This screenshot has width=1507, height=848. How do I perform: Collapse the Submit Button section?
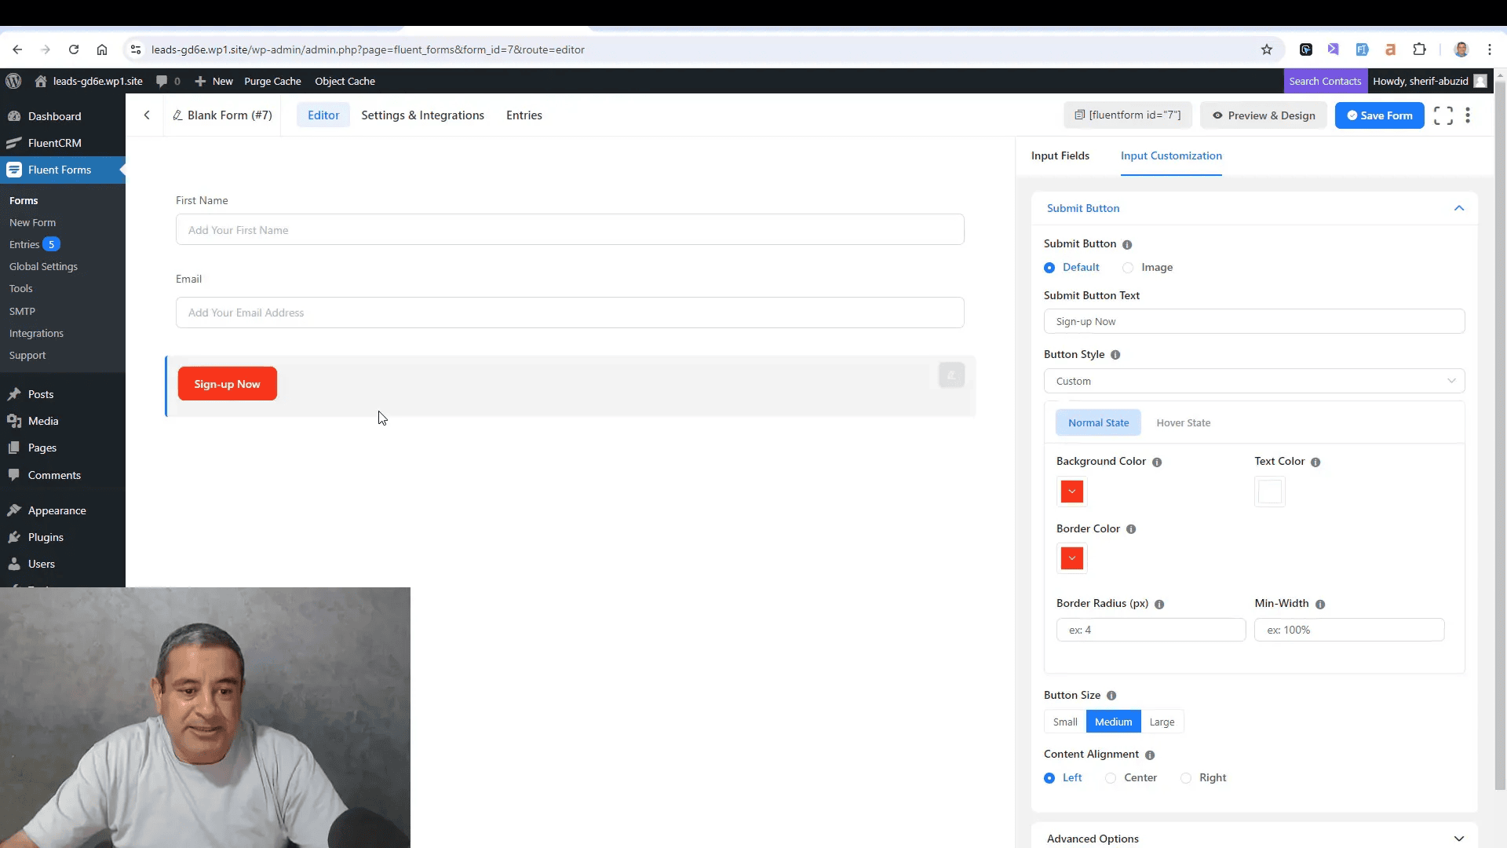(x=1458, y=208)
